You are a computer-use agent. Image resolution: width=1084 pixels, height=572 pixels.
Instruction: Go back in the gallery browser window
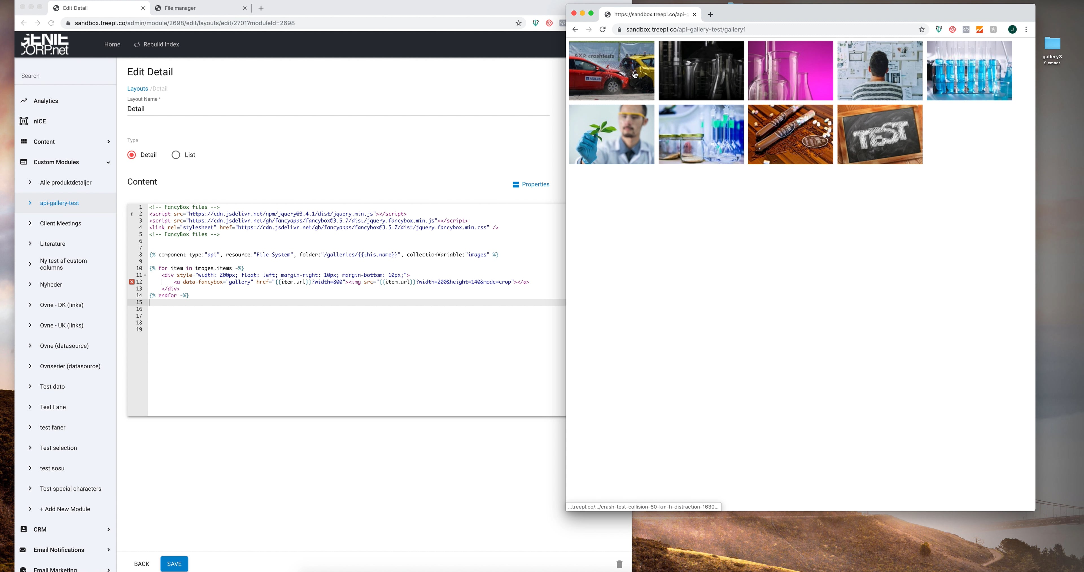(x=575, y=29)
